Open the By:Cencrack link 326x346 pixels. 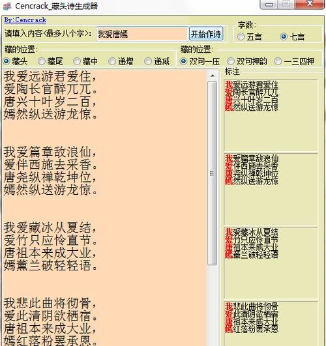25,20
